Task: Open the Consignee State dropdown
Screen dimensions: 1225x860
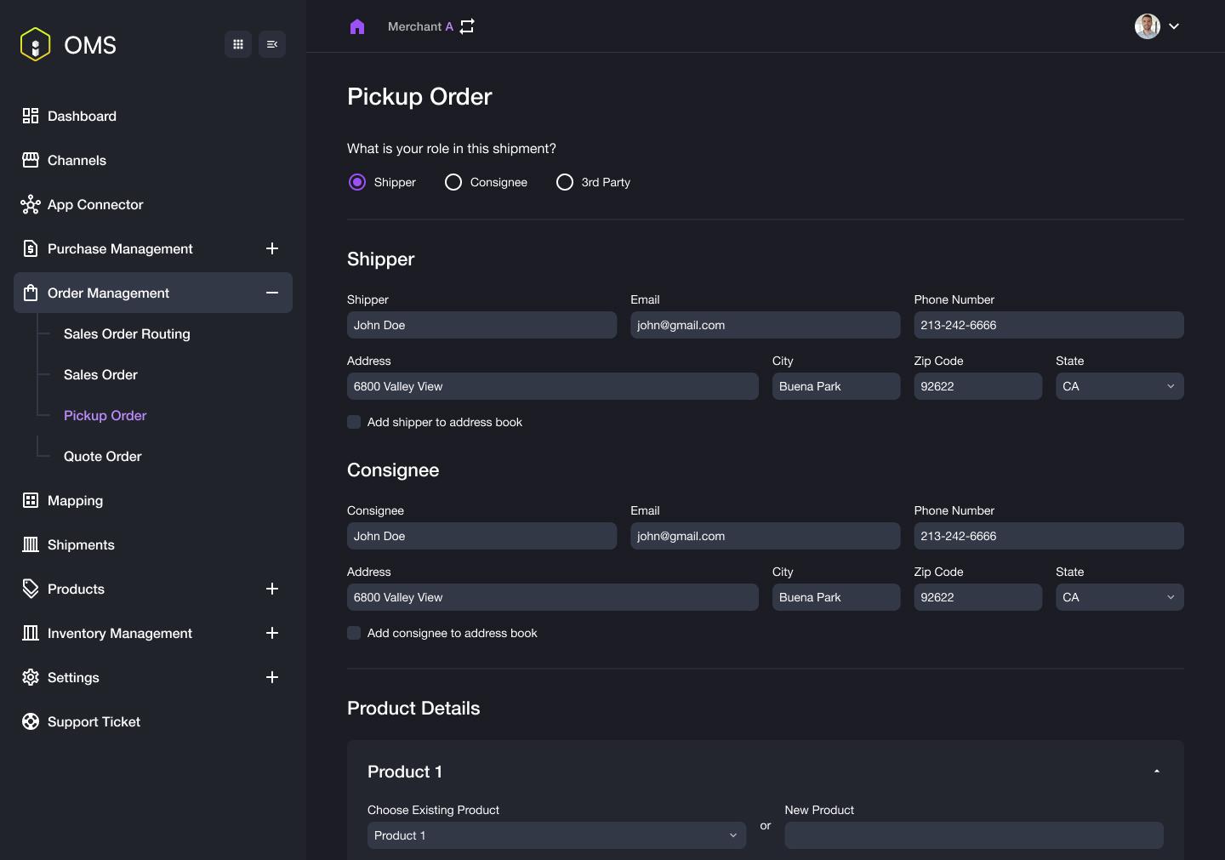Action: (x=1120, y=597)
